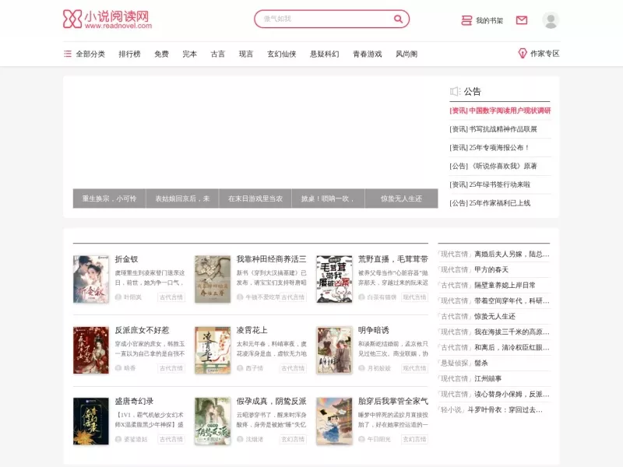Open news 书写抗战精神作品联展

[503, 129]
